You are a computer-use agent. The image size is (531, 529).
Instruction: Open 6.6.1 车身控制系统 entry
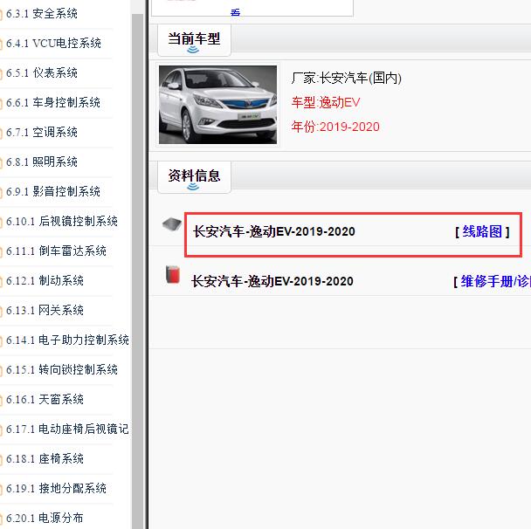[x=53, y=102]
